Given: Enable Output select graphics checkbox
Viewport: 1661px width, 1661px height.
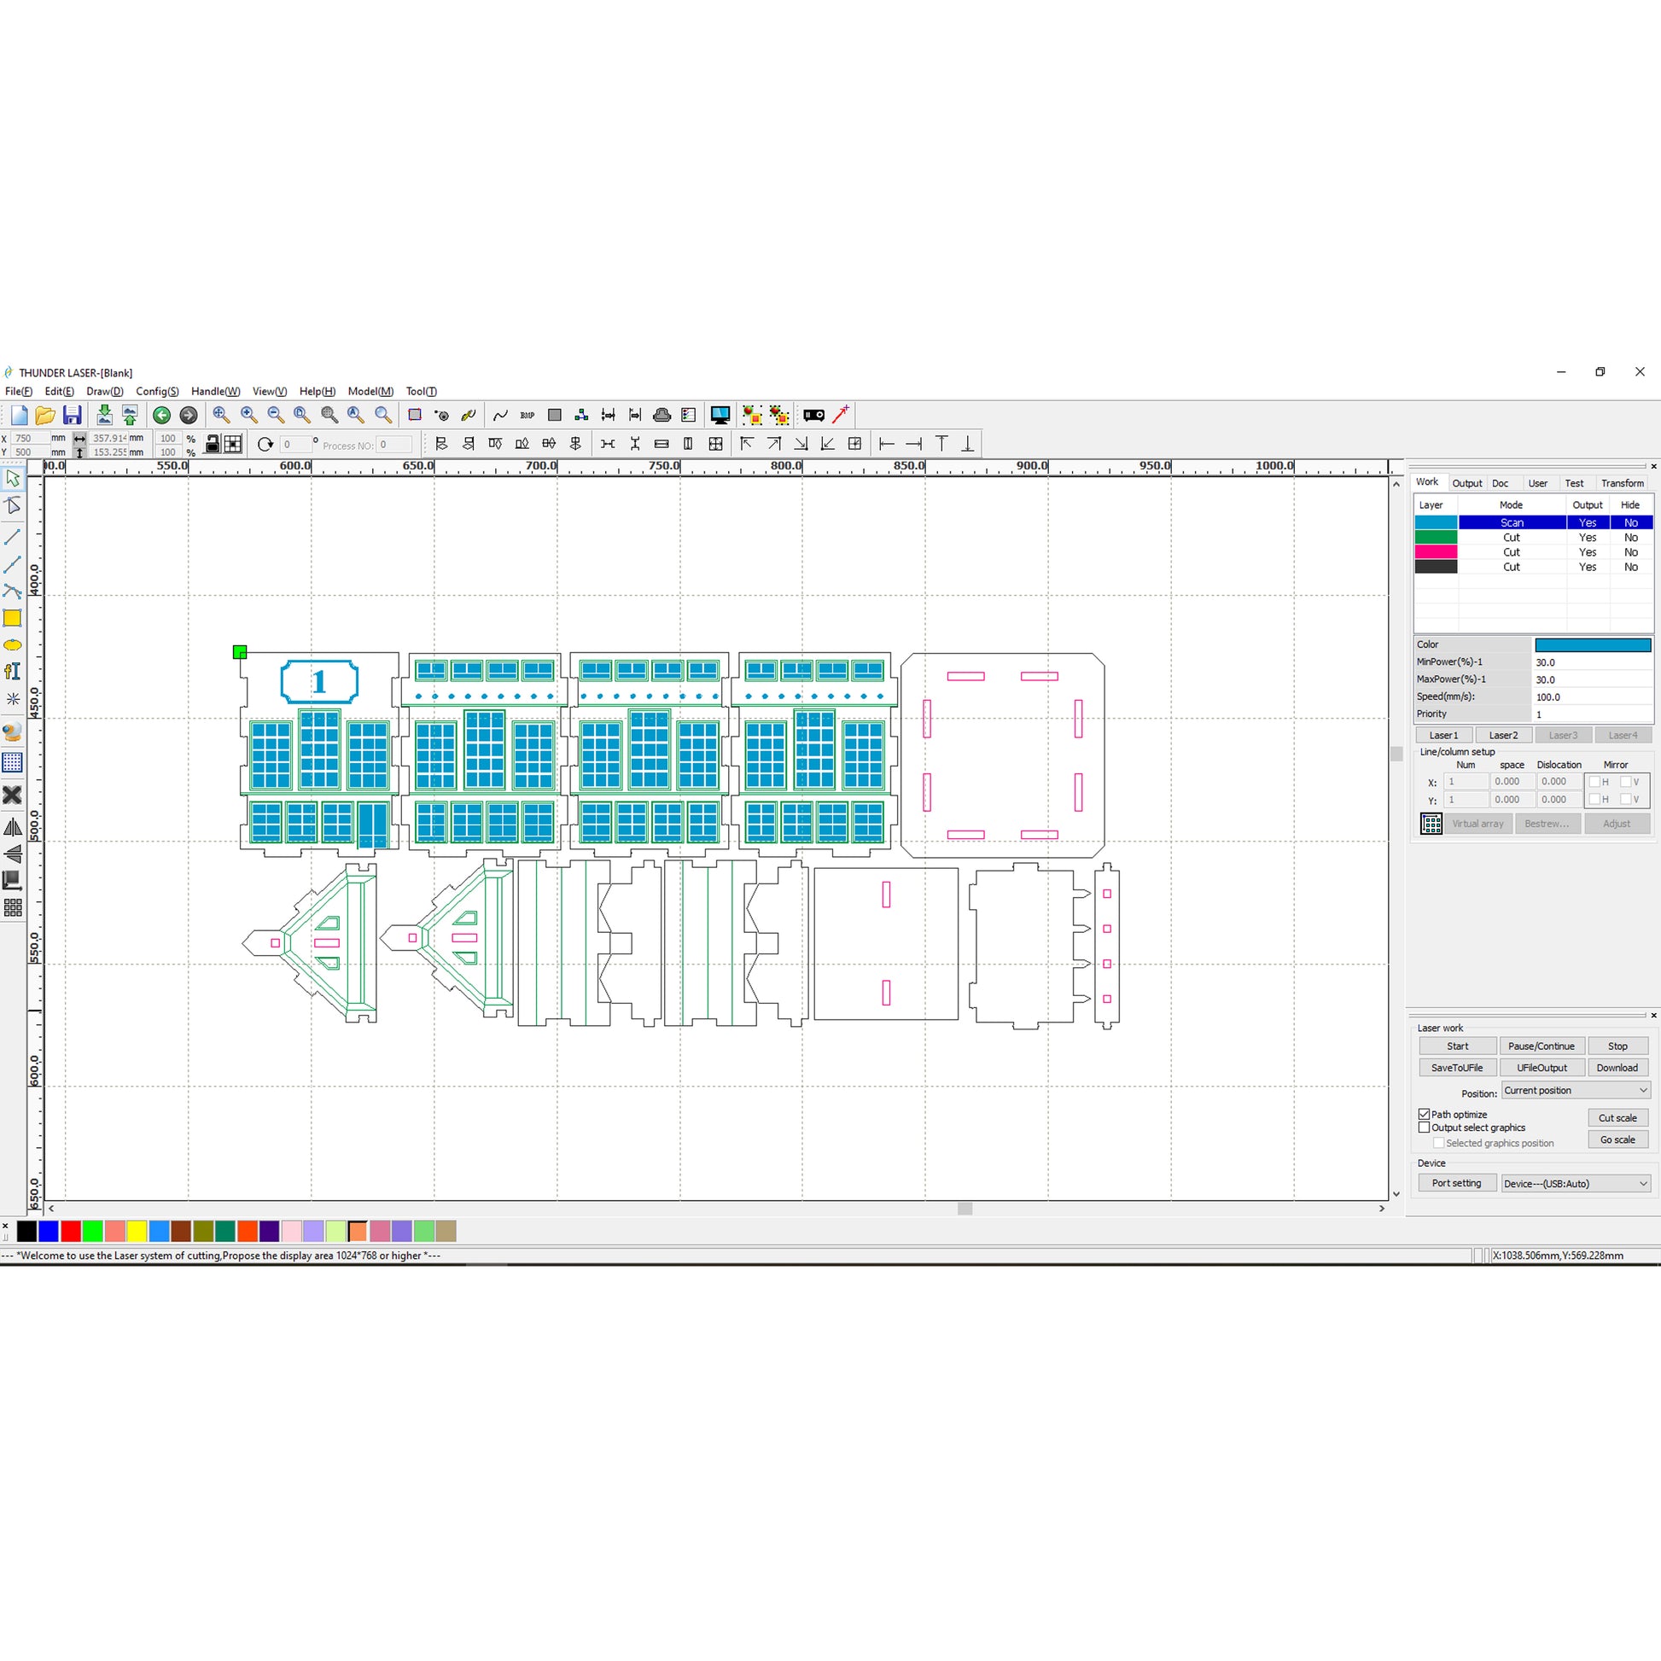Looking at the screenshot, I should (1424, 1127).
